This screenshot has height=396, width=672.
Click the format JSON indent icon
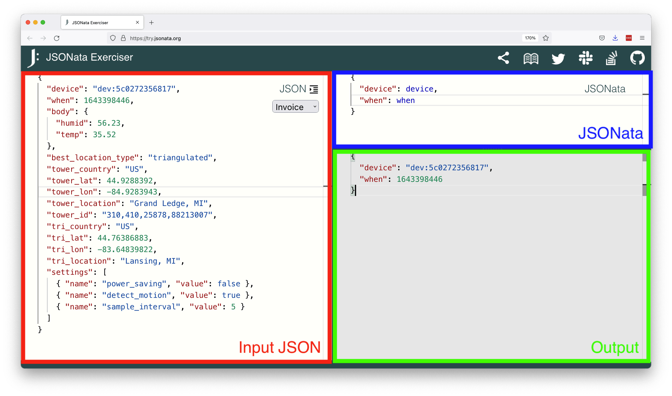[314, 89]
